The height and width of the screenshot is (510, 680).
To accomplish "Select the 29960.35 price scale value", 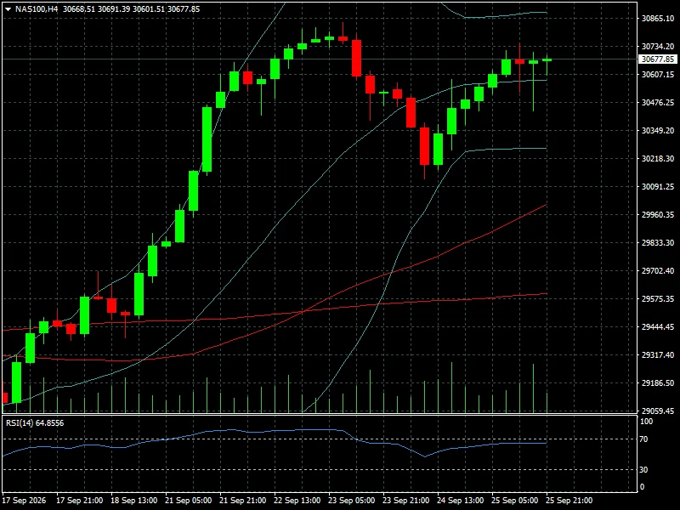I will click(x=657, y=215).
